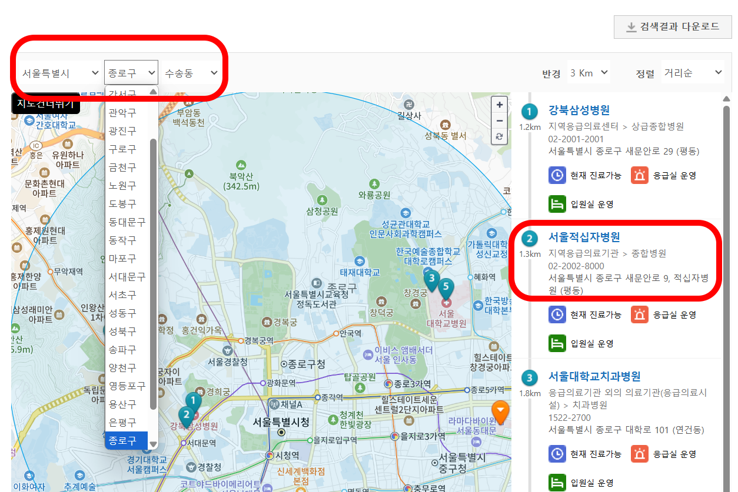
Task: Click phone number 1522-2700
Action: (x=570, y=417)
